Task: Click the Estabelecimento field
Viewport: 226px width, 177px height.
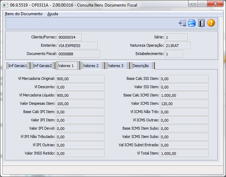Action: pos(174,54)
